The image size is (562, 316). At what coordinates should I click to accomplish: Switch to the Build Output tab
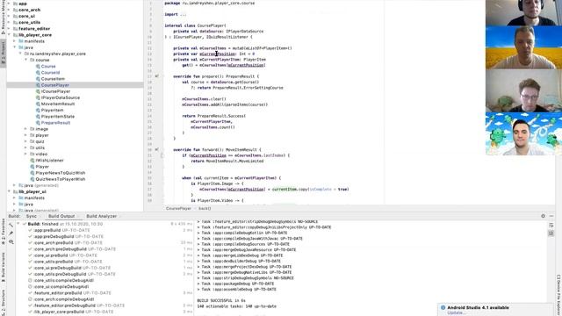point(61,216)
